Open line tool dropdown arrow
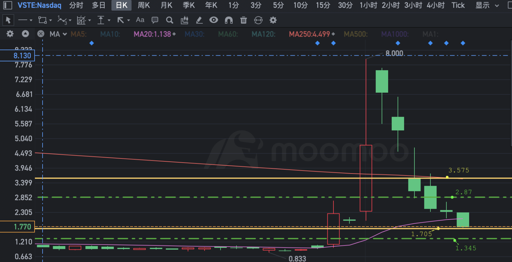Image resolution: width=512 pixels, height=262 pixels. point(31,20)
